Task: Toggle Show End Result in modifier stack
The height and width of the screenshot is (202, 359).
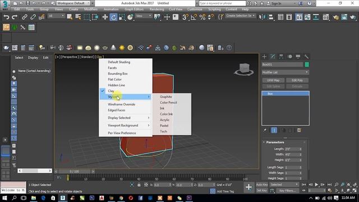Action: [x=274, y=130]
